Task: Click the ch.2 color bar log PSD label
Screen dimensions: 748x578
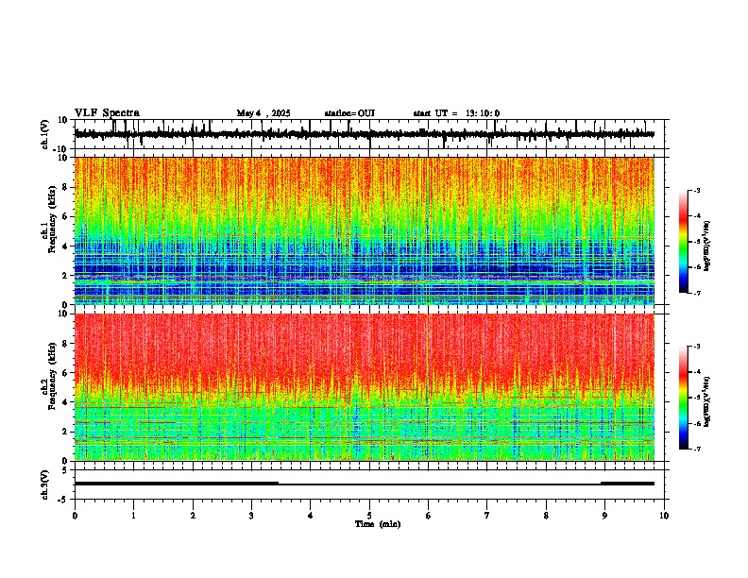Action: coord(707,401)
